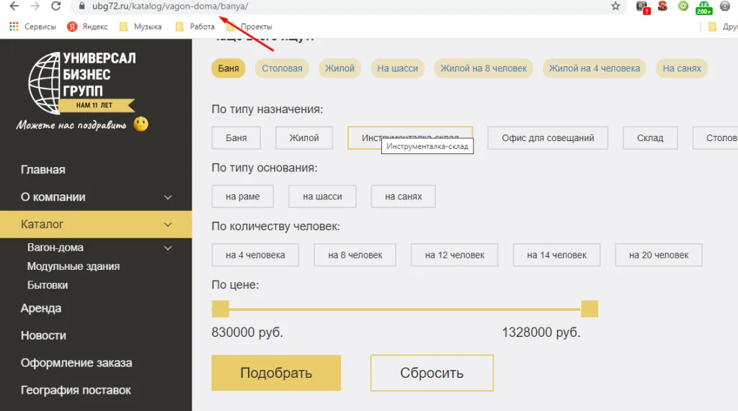
Task: Open the Сервисы apps grid icon
Action: point(14,27)
